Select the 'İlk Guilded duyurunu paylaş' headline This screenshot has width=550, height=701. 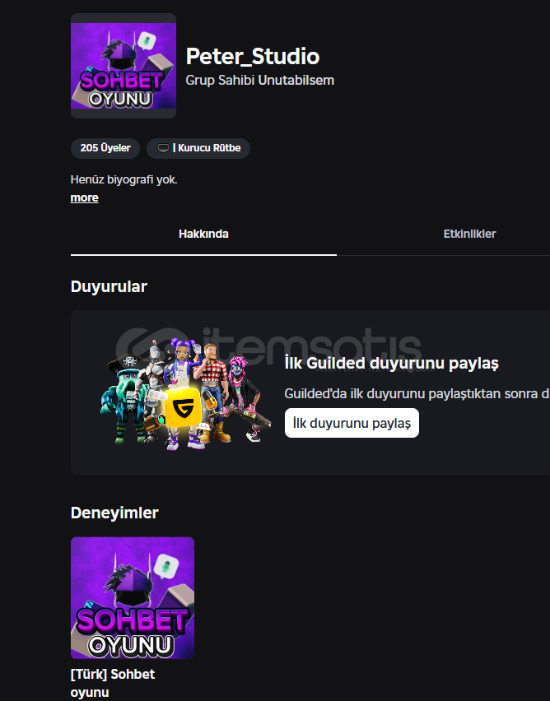pos(392,363)
